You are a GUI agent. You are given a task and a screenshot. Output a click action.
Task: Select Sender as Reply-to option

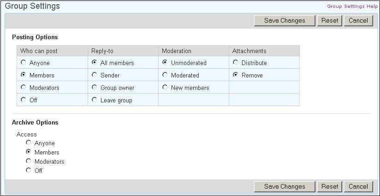click(x=94, y=75)
